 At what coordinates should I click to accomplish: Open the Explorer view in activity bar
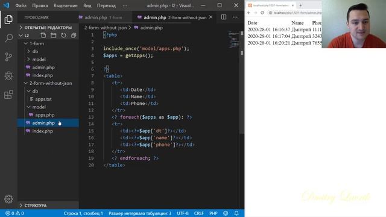point(8,19)
